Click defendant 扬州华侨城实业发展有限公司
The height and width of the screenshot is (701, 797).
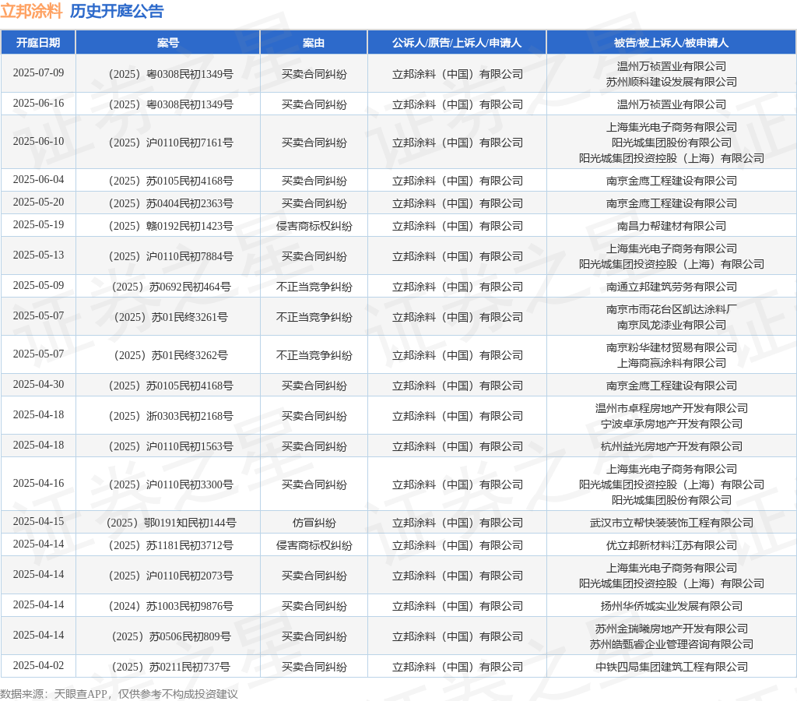672,607
